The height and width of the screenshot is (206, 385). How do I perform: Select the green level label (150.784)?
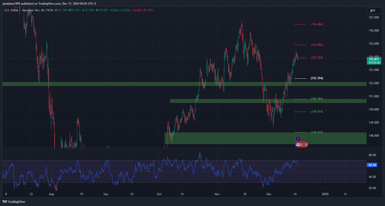[317, 99]
